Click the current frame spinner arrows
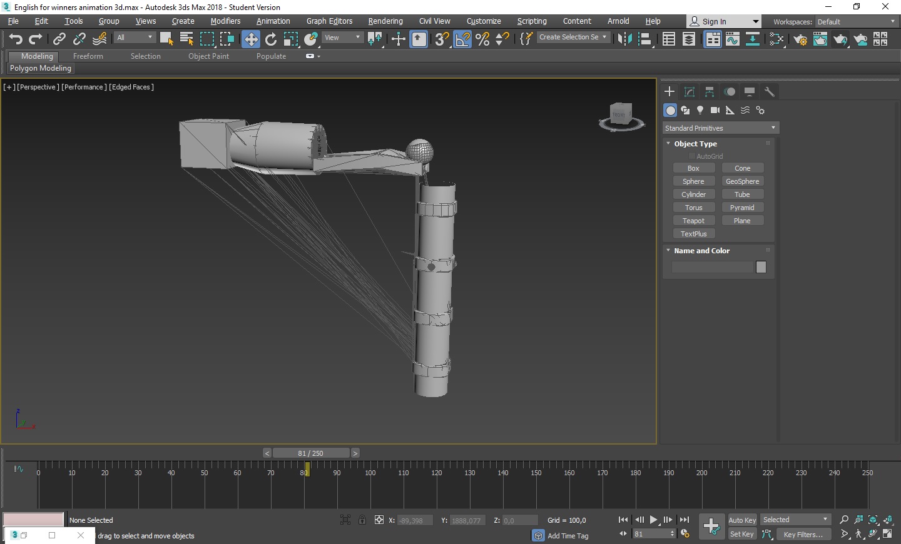901x544 pixels. [673, 534]
